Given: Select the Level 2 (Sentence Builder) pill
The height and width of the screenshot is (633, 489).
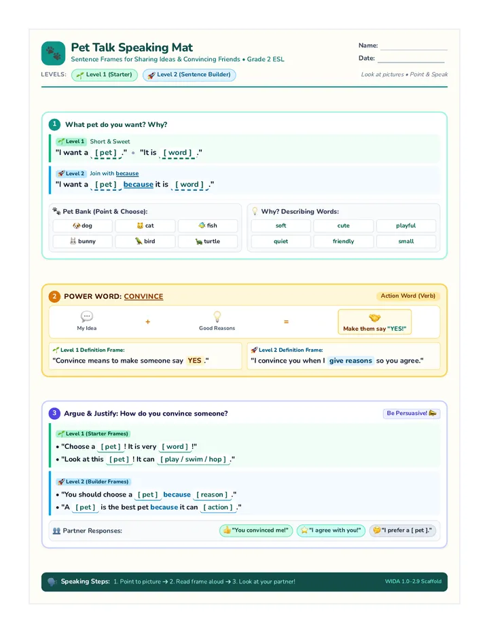Looking at the screenshot, I should tap(189, 75).
